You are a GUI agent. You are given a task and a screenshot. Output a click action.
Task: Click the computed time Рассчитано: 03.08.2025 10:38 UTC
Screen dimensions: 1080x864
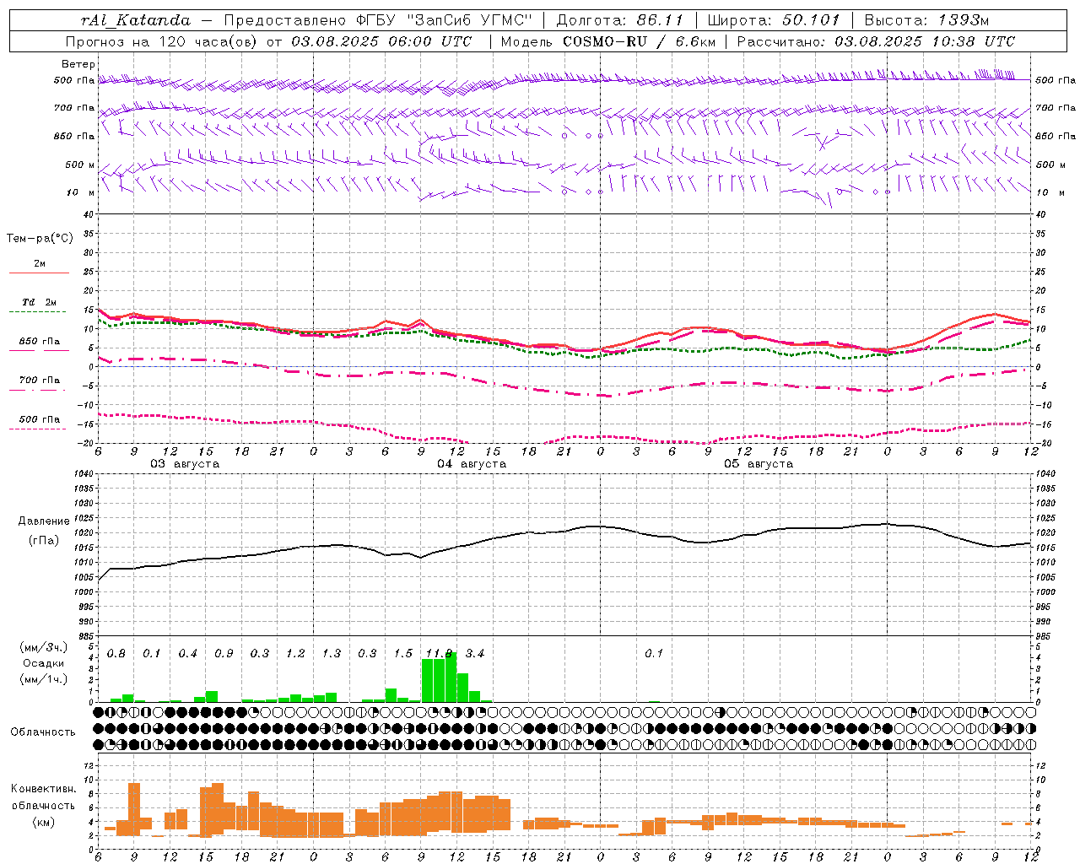[876, 41]
